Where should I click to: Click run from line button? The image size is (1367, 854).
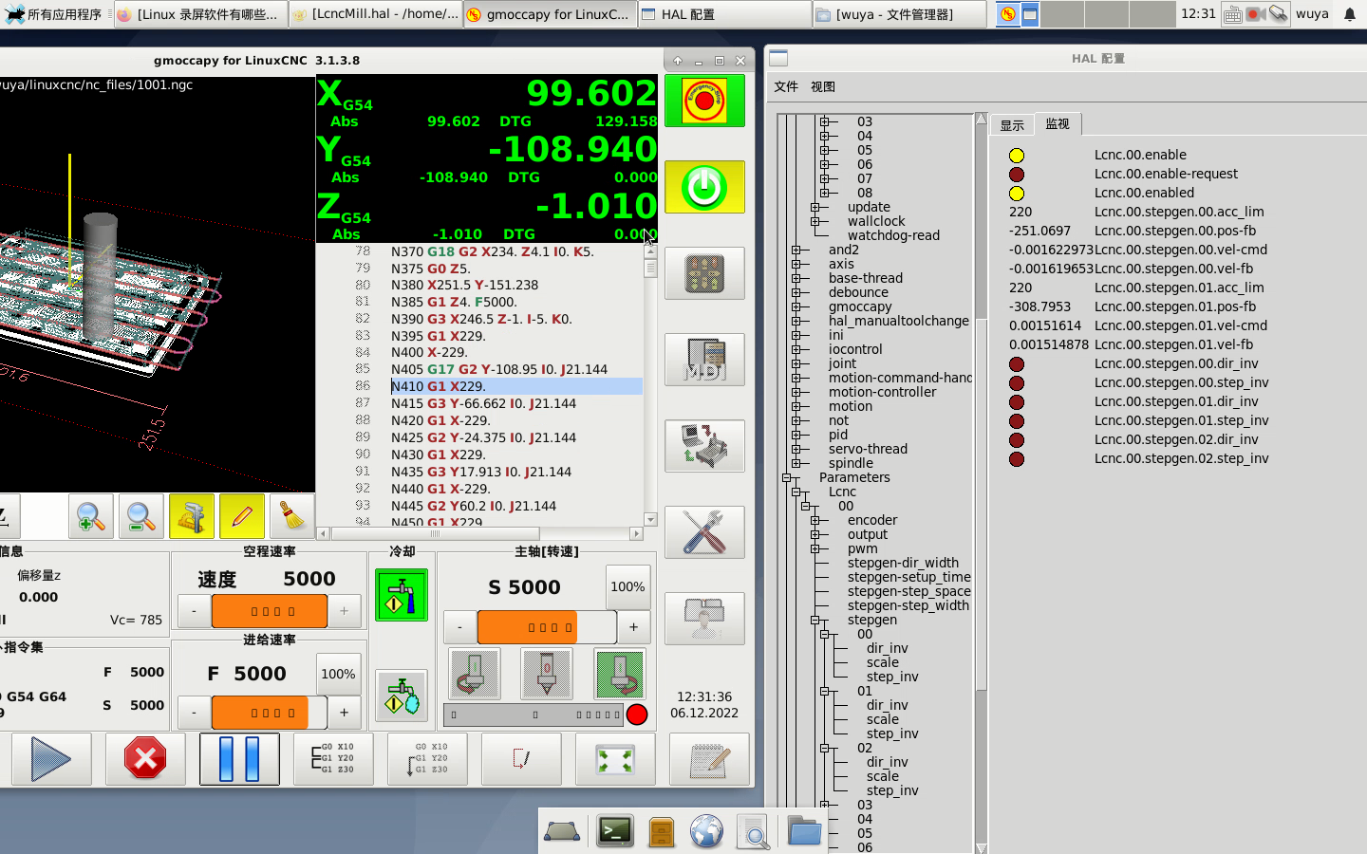[x=427, y=759]
